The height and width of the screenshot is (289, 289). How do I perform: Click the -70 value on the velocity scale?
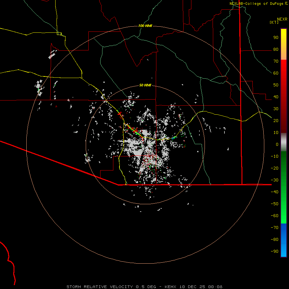275,228
